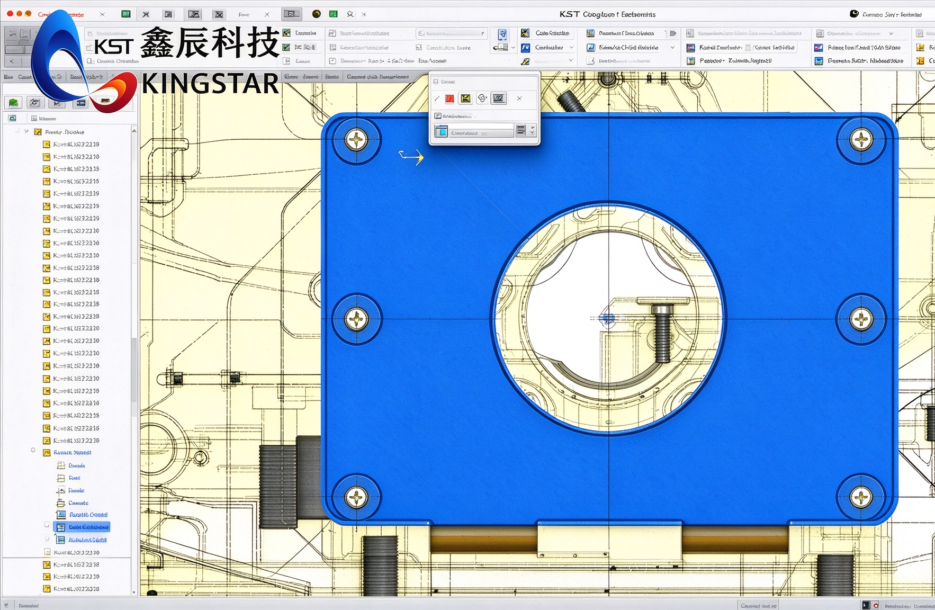Click the pencil icon in ribbon's bottom row

point(525,61)
